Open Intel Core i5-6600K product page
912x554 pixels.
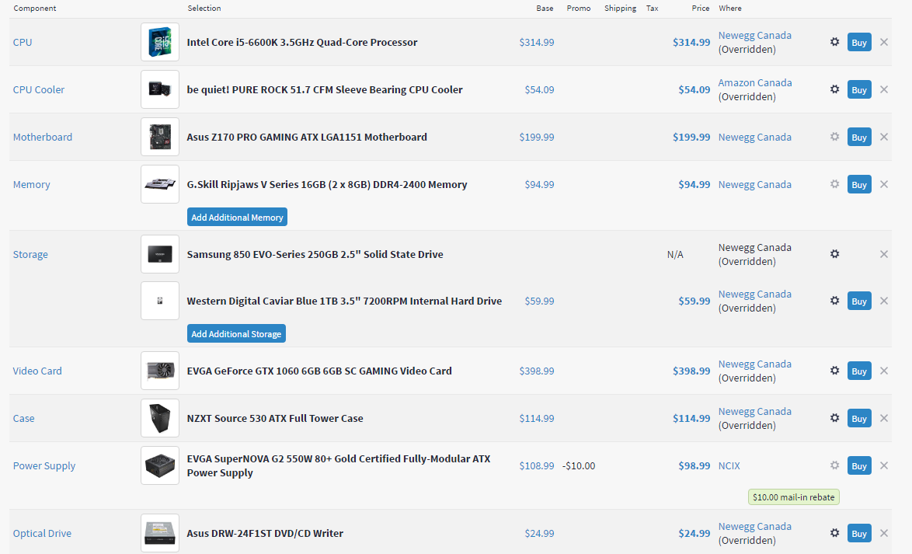coord(302,42)
